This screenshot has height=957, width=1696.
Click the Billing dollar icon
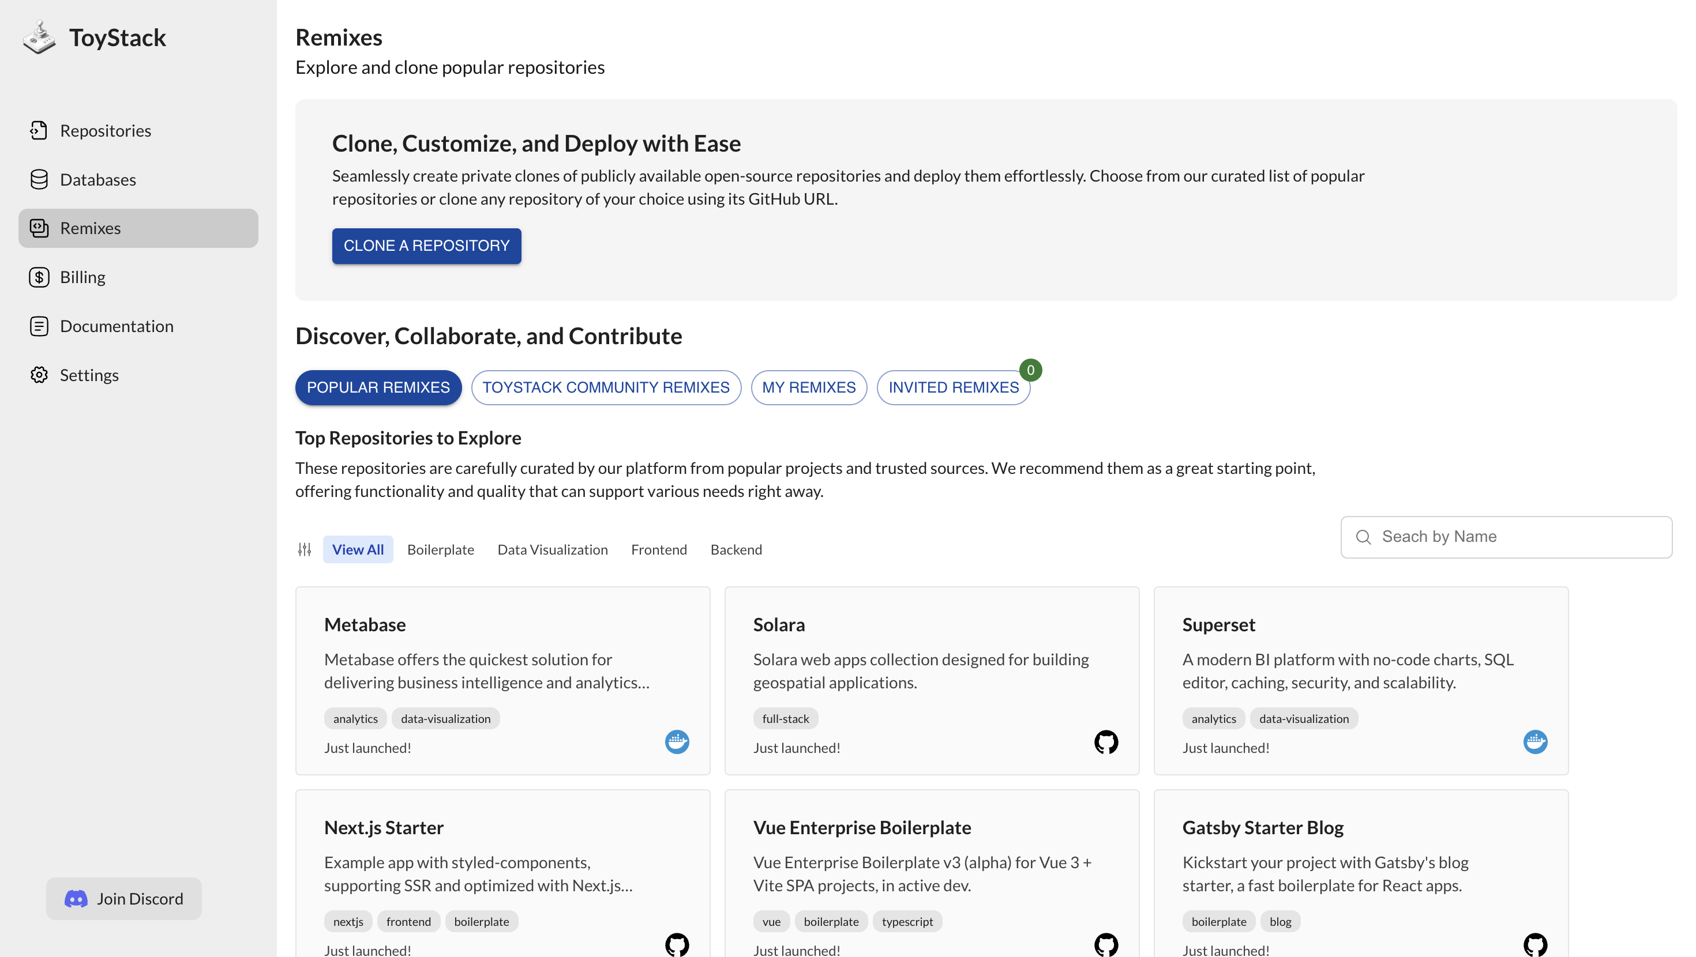click(39, 277)
